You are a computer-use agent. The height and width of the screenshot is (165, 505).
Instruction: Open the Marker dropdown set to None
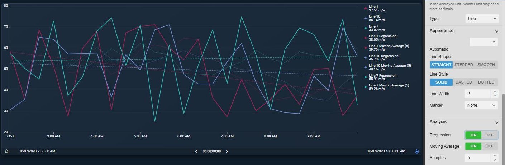click(482, 105)
